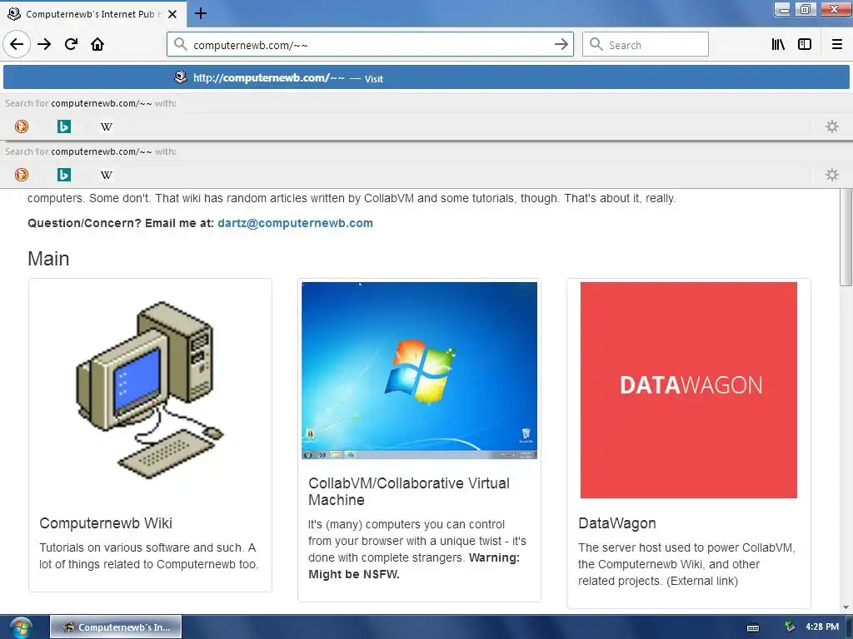Search with Wikipedia in the upper engine row

(x=107, y=126)
